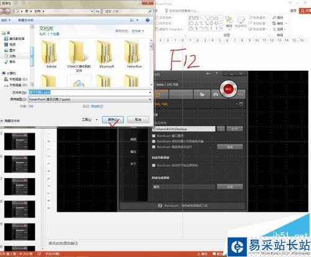311x257 pixels.
Task: Open the 文字方向 text direction menu
Action: tap(164, 17)
